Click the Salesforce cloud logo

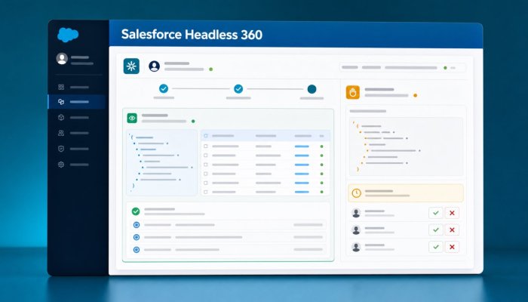coord(68,35)
